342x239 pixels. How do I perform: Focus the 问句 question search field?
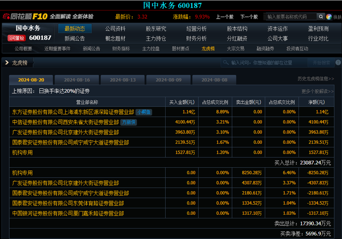[x=264, y=63]
